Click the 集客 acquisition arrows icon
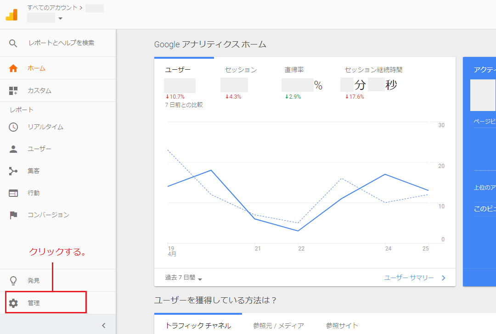The image size is (496, 334). click(13, 171)
